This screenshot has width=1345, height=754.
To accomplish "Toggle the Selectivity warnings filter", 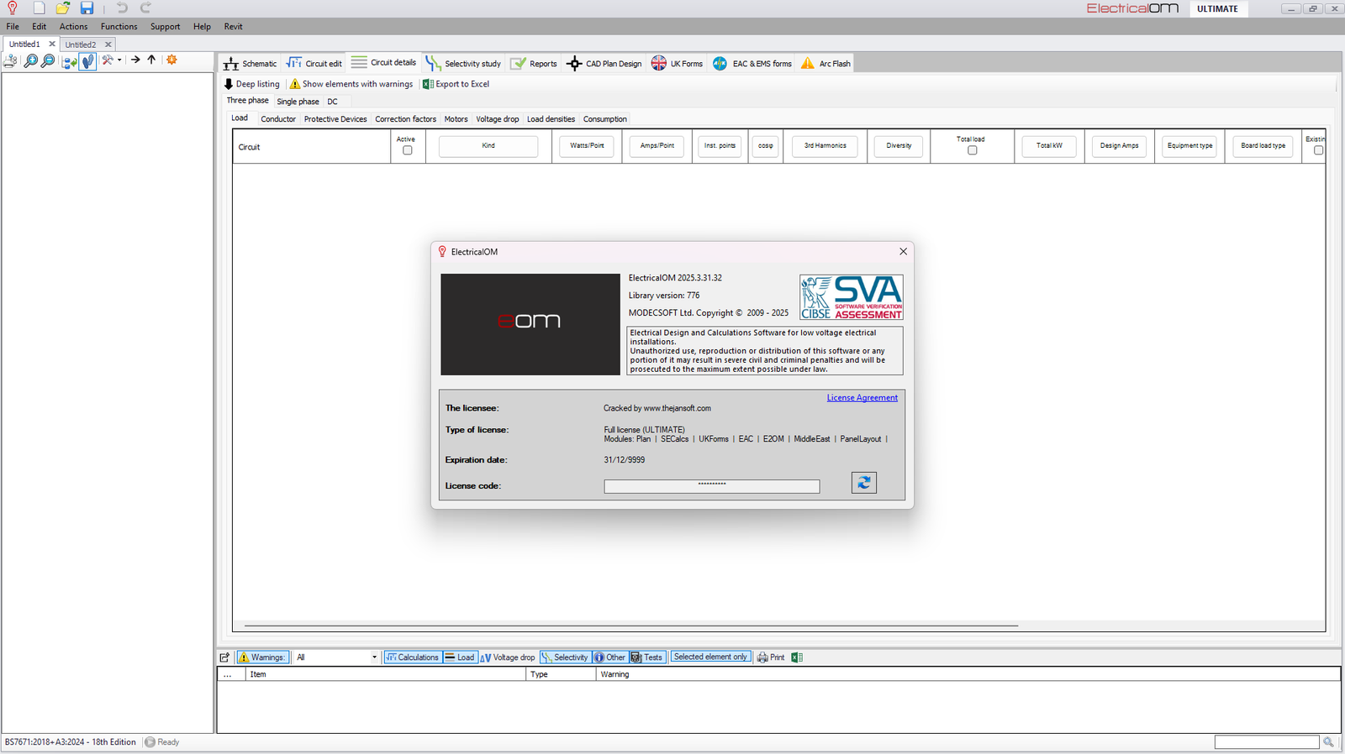I will [565, 657].
